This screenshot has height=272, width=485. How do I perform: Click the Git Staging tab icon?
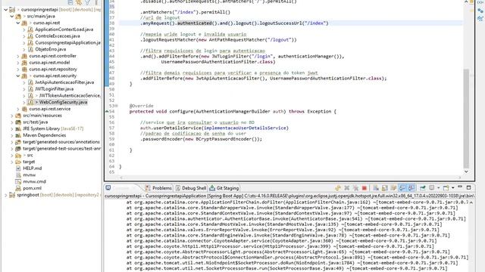212,188
